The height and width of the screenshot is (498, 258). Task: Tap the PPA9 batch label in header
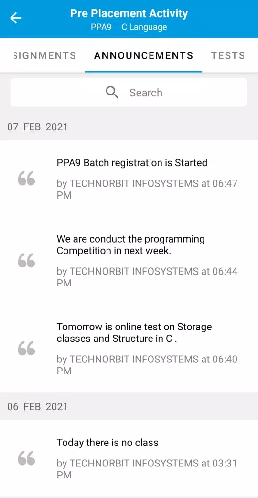click(101, 27)
